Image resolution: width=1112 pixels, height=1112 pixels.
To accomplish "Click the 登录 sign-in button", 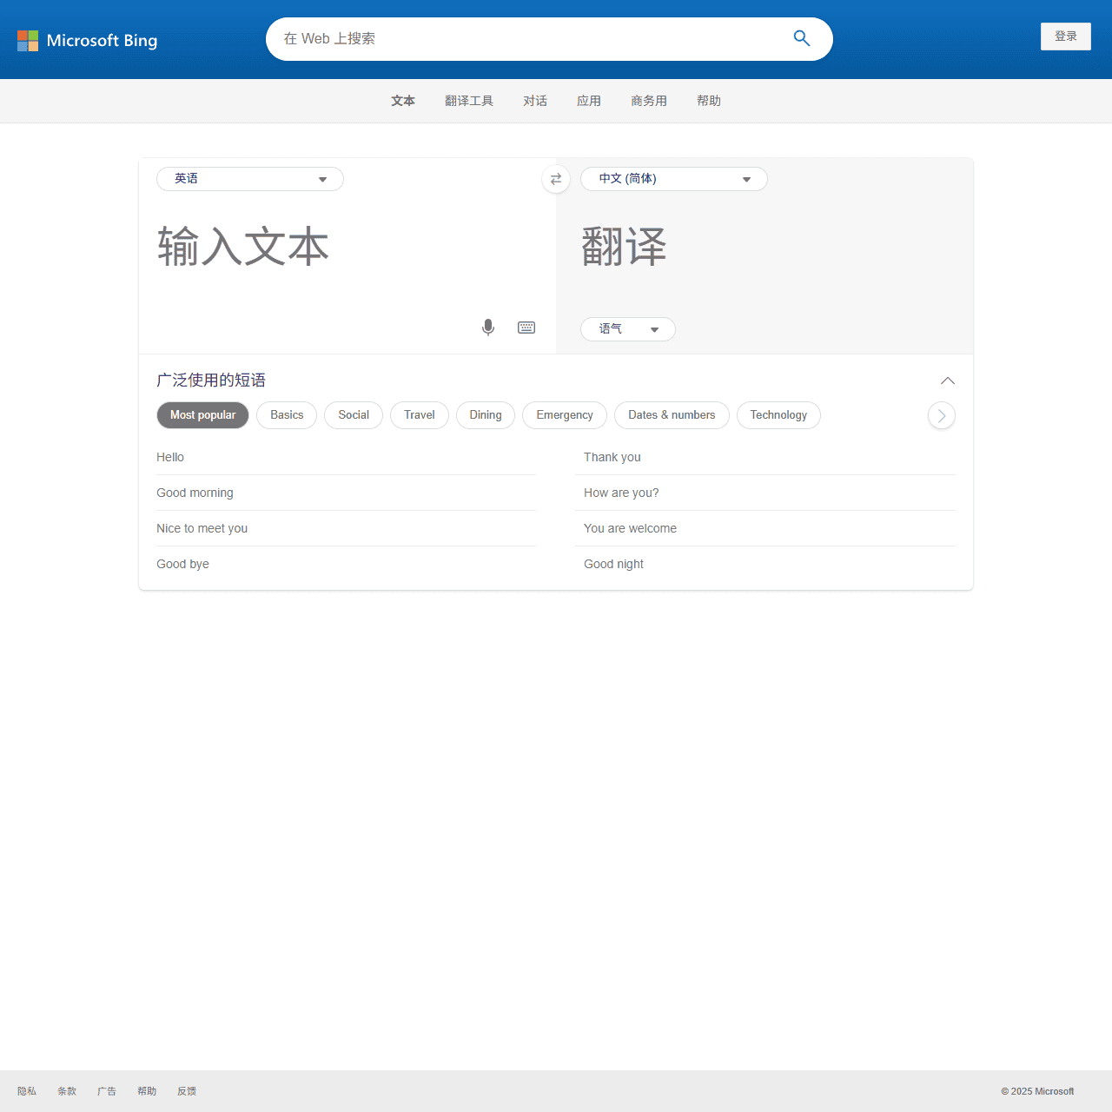I will tap(1065, 36).
